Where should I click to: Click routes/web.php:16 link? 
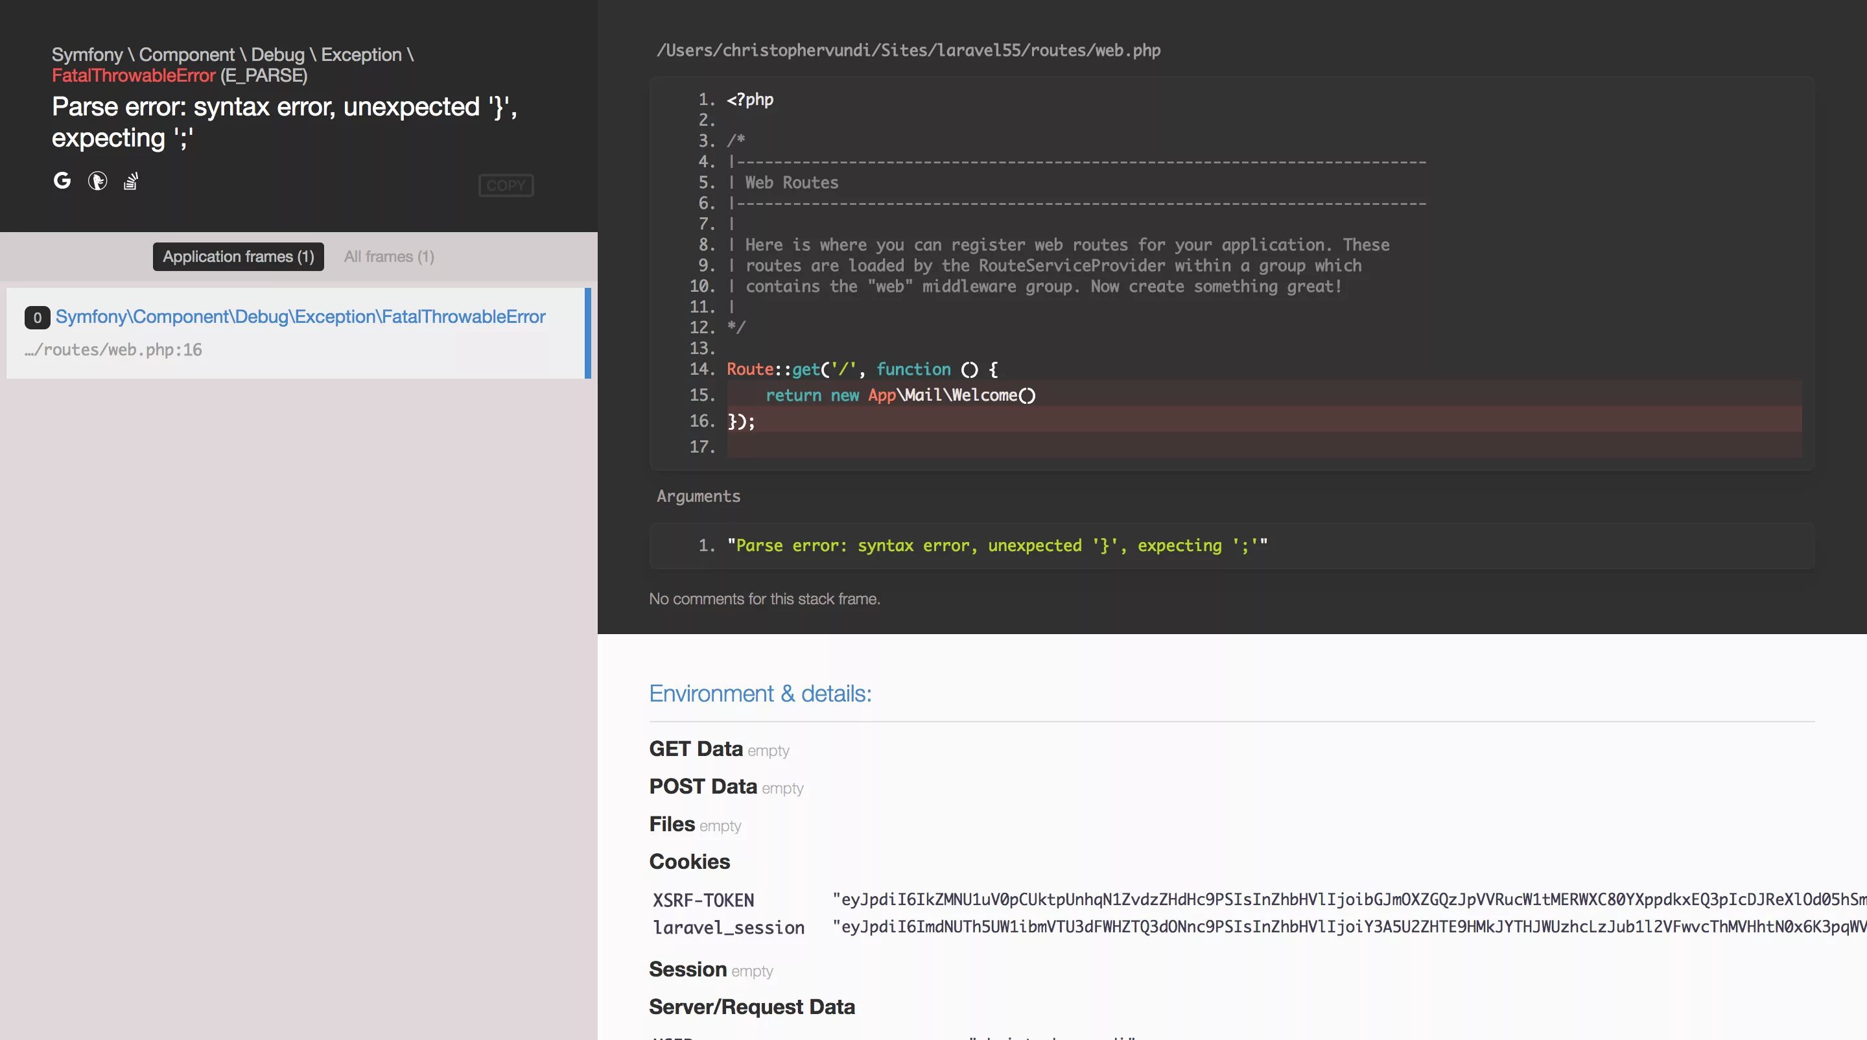coord(112,349)
